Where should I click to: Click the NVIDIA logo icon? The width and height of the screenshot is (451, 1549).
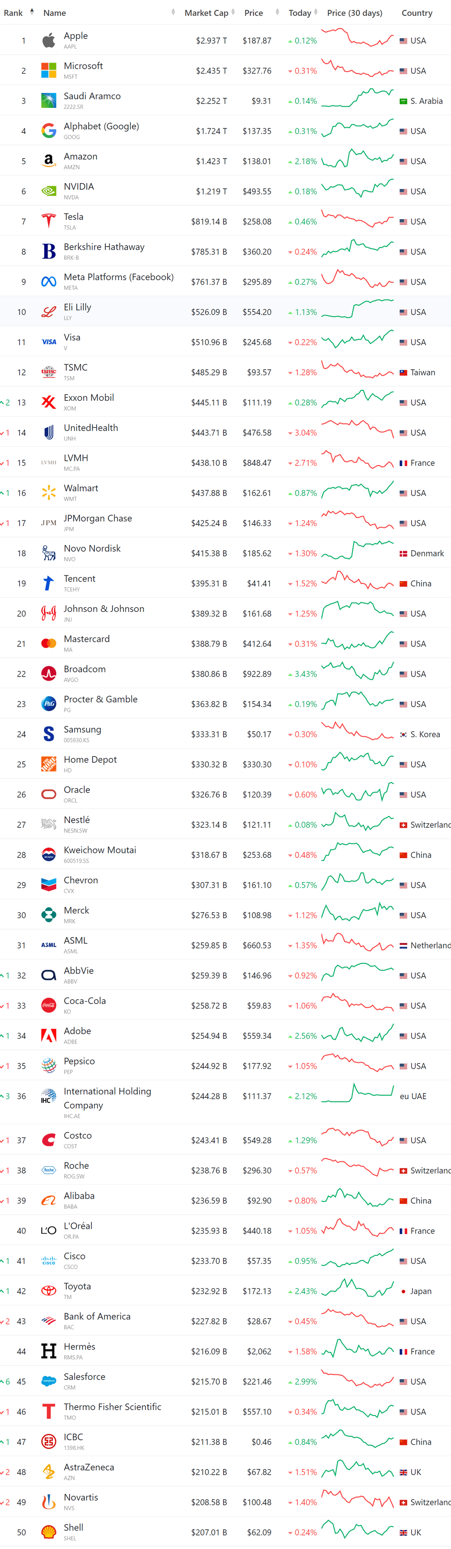click(49, 191)
